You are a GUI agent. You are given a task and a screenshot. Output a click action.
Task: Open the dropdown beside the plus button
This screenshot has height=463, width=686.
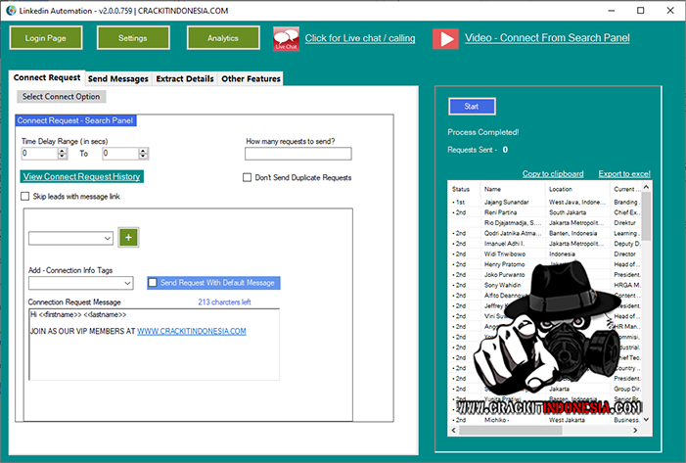coord(107,238)
